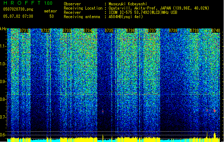
Task: Click the 1.1 frequency axis label
Action: click(x=3, y=46)
